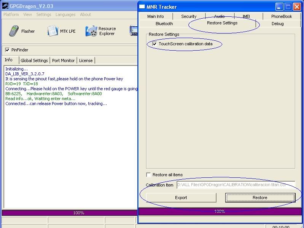304x228 pixels.
Task: Click the Export button
Action: (x=181, y=198)
